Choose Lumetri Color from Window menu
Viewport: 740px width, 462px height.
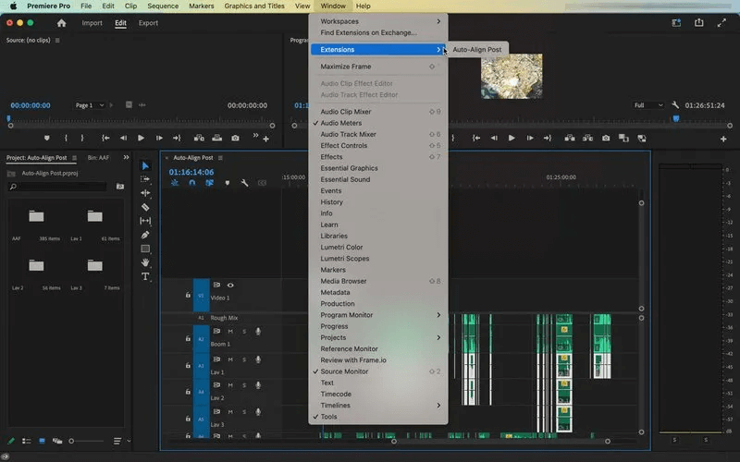click(341, 248)
